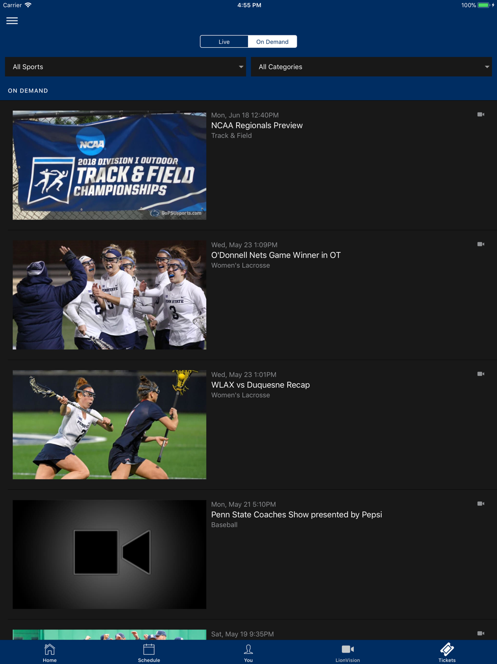Image resolution: width=497 pixels, height=664 pixels.
Task: Tap video camera icon for Penn State Coaches Show
Action: click(481, 504)
